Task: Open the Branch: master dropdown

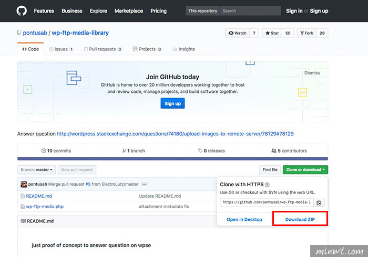Action: pos(36,170)
